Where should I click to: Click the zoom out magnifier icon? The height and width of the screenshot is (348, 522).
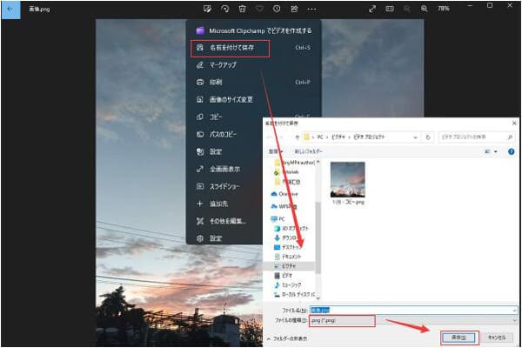click(406, 8)
